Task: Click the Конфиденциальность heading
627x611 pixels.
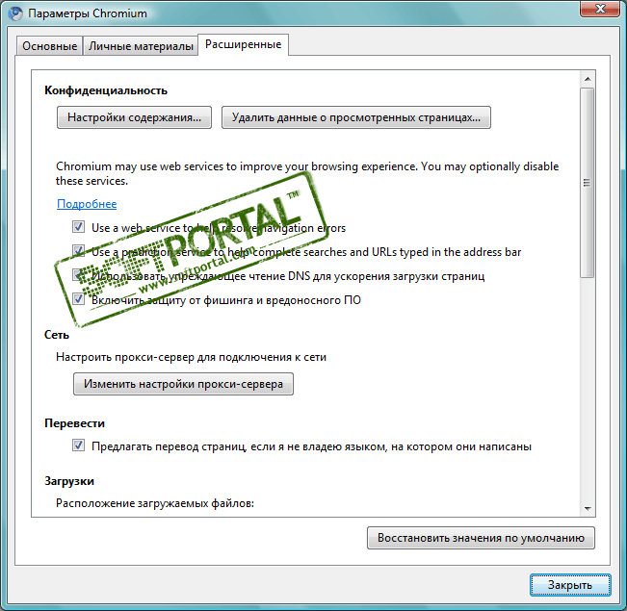Action: tap(106, 90)
